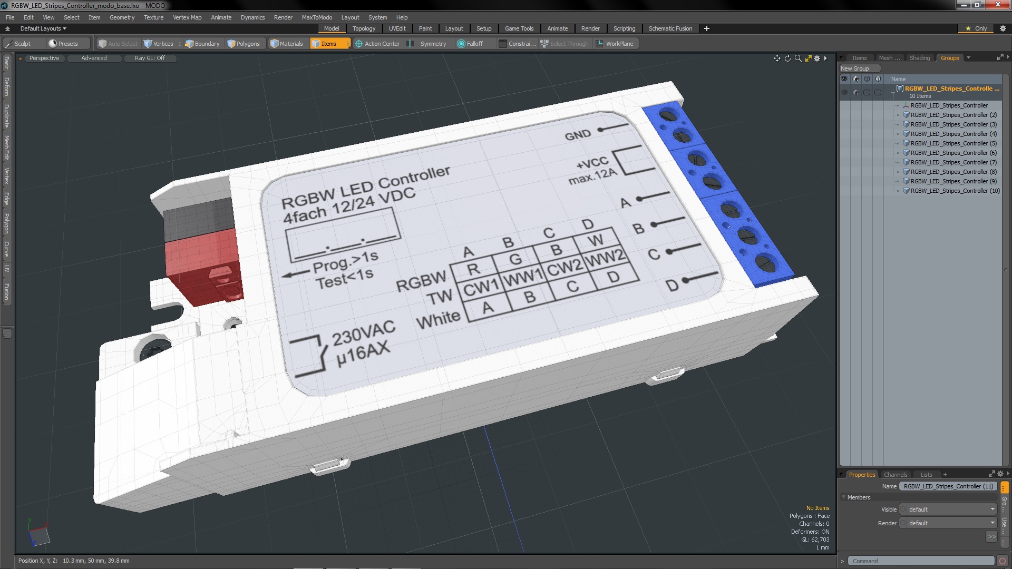
Task: Click the viewport rotate icon
Action: click(787, 58)
